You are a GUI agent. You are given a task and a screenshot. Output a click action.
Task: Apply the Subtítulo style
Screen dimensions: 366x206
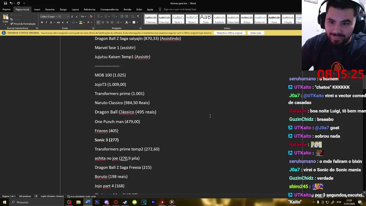[x=219, y=19]
